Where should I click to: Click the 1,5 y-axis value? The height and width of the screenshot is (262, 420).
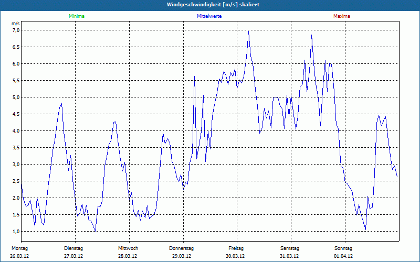(x=16, y=215)
